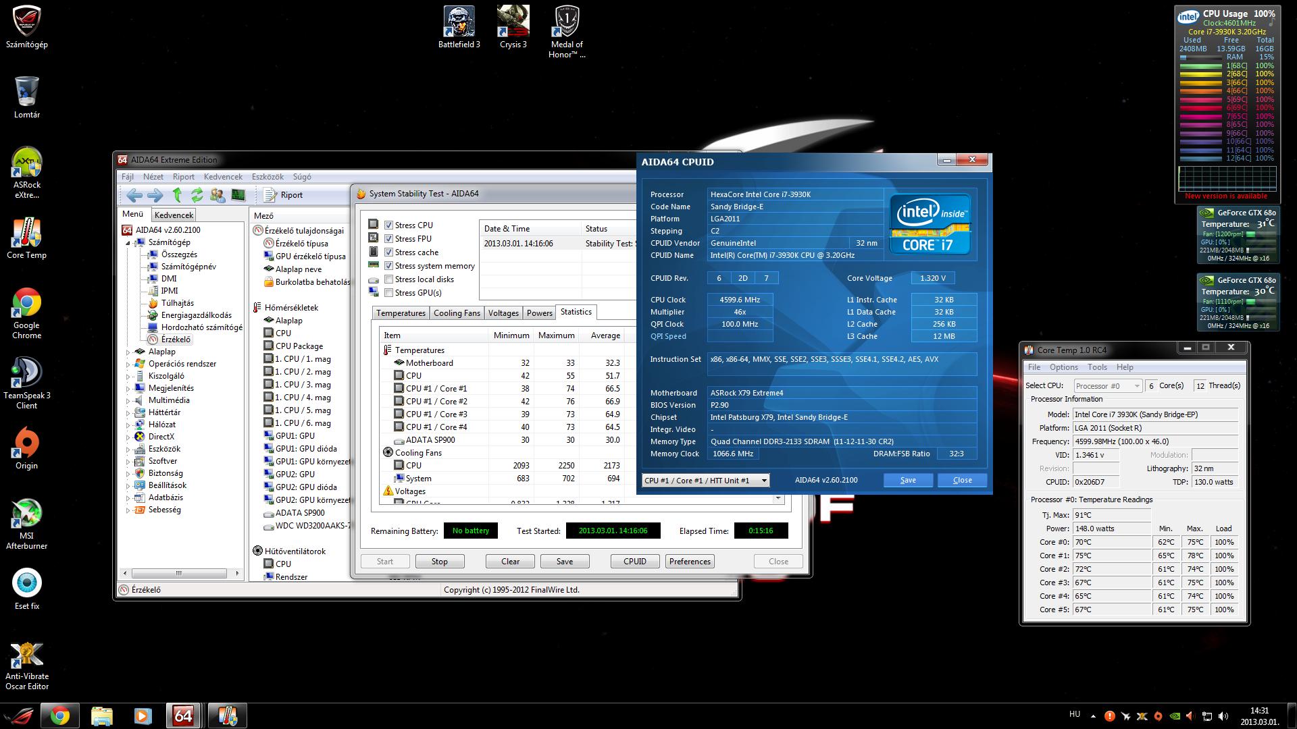Viewport: 1297px width, 729px height.
Task: Open Select CPU dropdown in Core Temp
Action: (1107, 386)
